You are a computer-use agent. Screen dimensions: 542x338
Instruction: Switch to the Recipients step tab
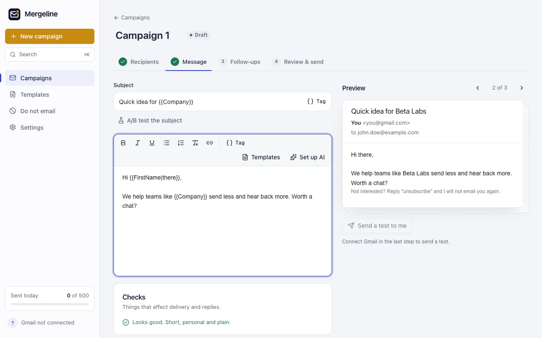(x=139, y=62)
